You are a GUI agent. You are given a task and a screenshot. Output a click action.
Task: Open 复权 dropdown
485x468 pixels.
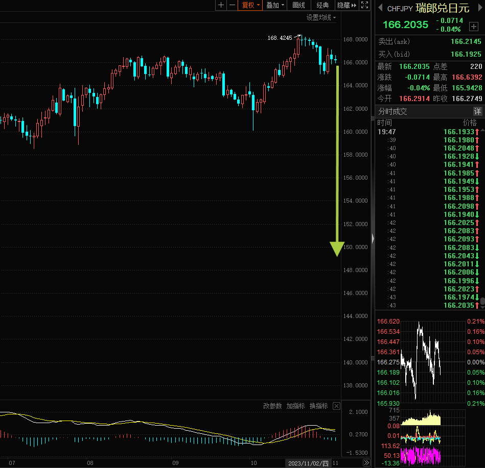250,5
